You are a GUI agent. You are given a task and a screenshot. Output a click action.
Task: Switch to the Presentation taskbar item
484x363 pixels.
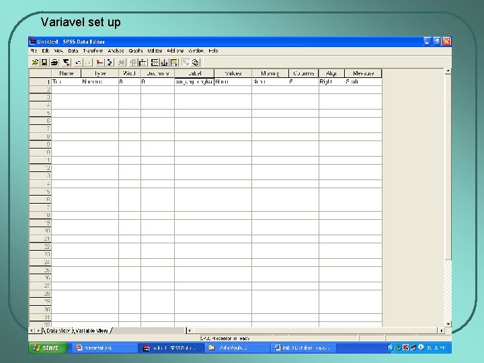pyautogui.click(x=104, y=348)
